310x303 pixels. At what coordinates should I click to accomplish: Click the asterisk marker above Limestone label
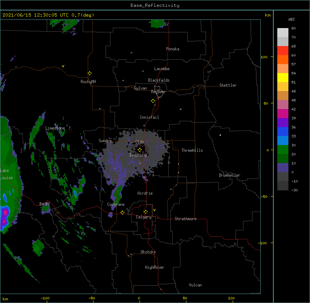pyautogui.click(x=55, y=125)
